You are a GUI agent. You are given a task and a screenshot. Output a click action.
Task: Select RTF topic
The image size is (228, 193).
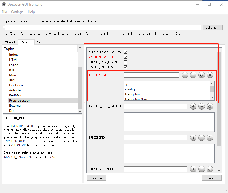12,70
